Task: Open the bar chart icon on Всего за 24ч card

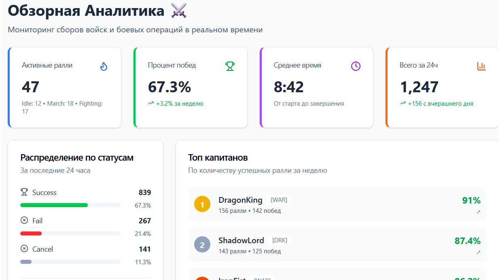Action: point(481,66)
